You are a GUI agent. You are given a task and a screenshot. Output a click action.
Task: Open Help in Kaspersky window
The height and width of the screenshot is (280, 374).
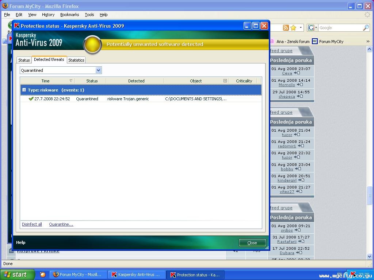tap(21, 242)
